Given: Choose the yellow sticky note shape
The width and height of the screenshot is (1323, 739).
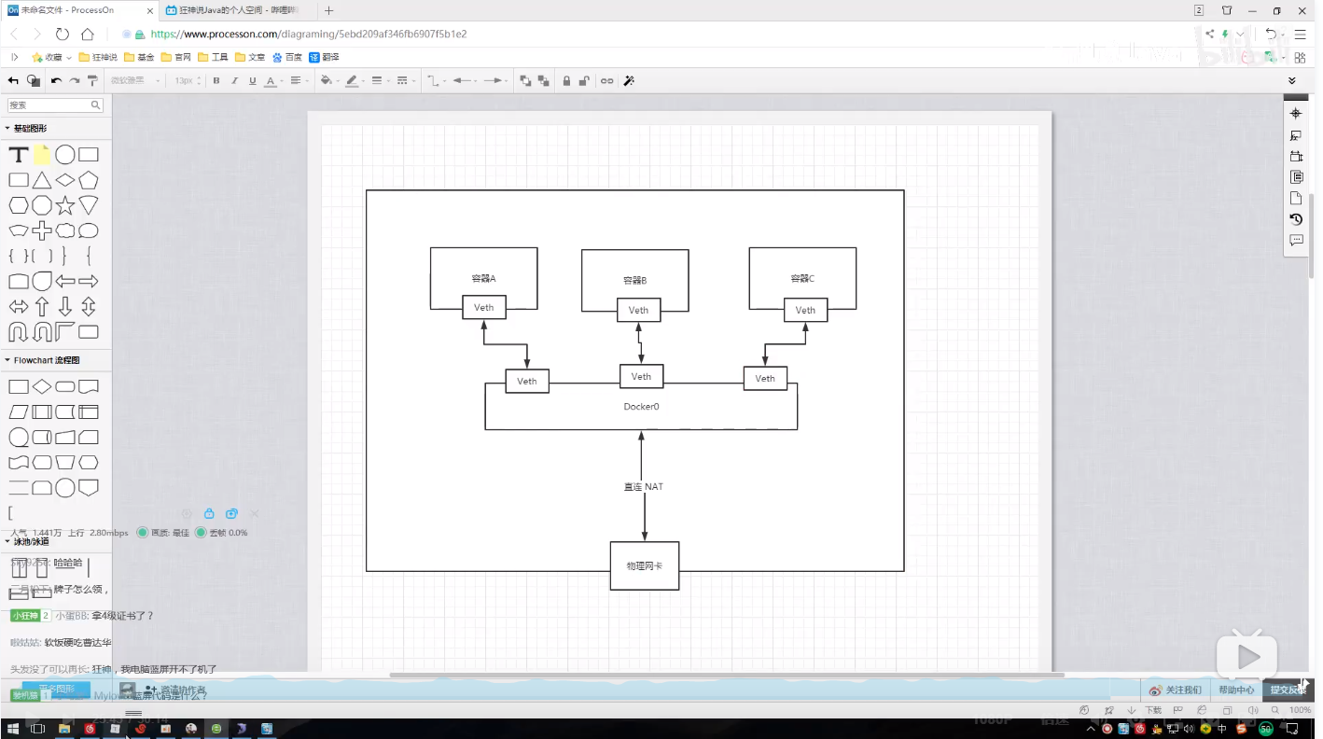Looking at the screenshot, I should pos(42,155).
